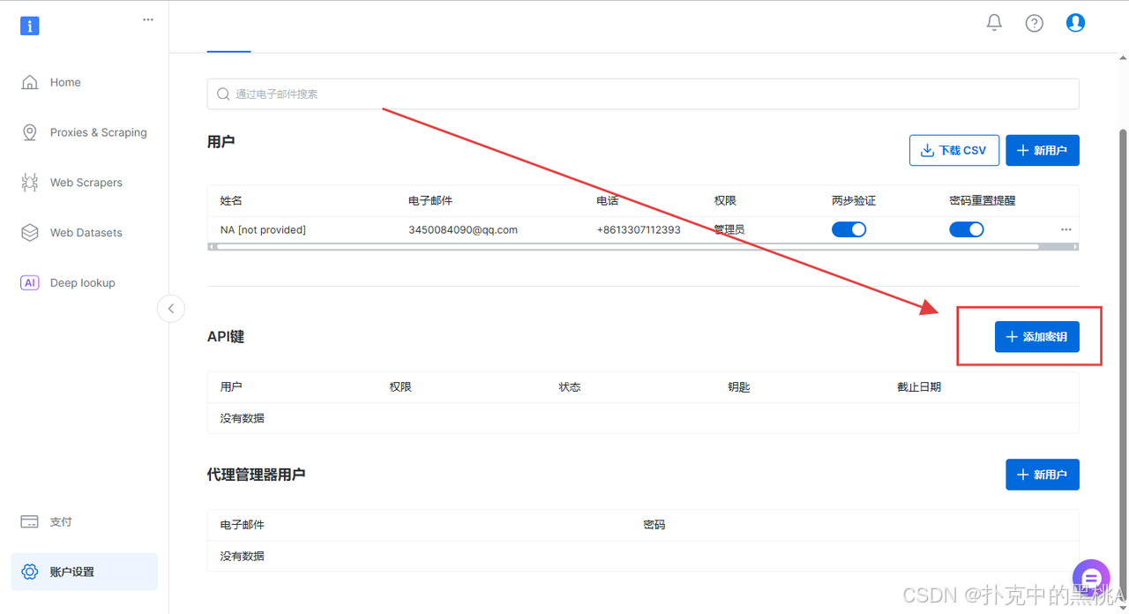Image resolution: width=1129 pixels, height=614 pixels.
Task: Click the users table horizontal scrollbar
Action: 627,247
